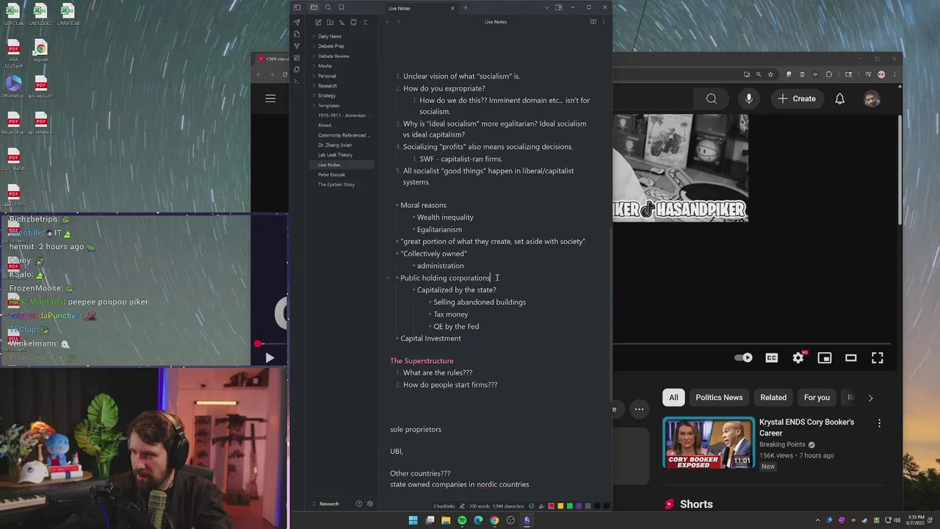This screenshot has width=940, height=529.
Task: Expand the Templates folder
Action: (x=314, y=106)
